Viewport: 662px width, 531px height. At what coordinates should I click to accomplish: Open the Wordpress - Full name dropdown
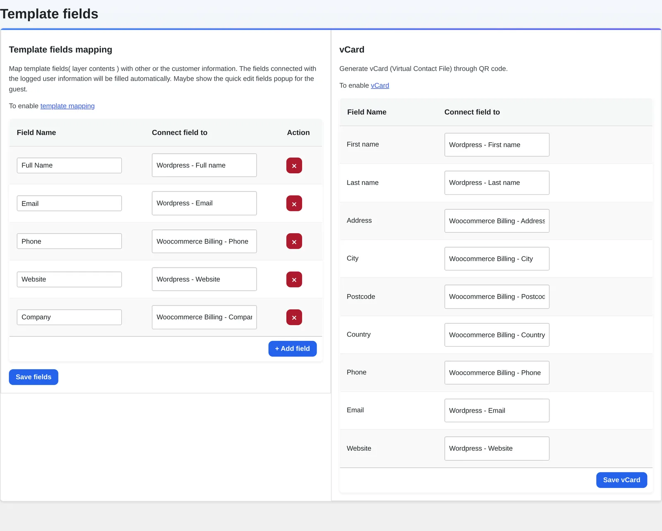[x=204, y=165]
